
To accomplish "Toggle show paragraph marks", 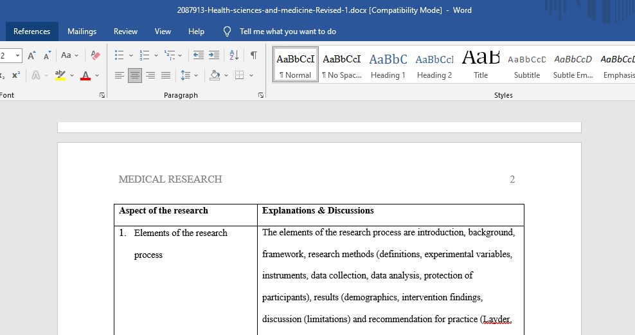I will [x=253, y=55].
